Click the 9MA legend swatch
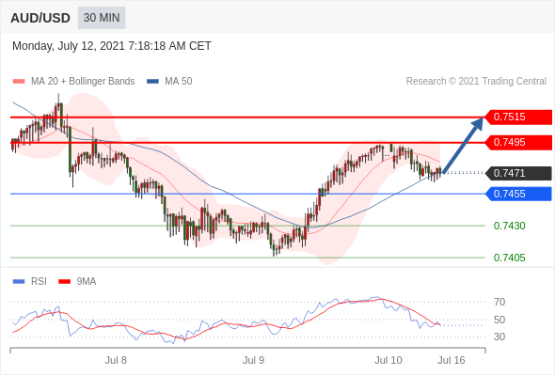The image size is (555, 376). point(64,282)
